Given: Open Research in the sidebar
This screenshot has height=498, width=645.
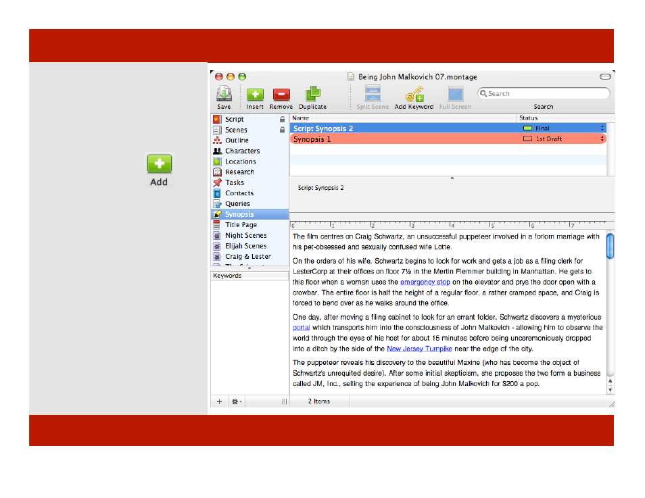Looking at the screenshot, I should pos(249,172).
